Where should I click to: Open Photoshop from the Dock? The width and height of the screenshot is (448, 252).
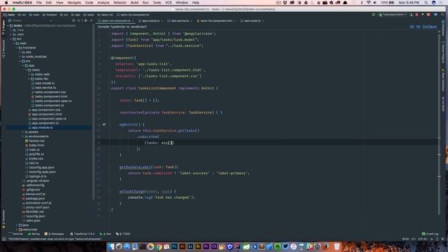174,246
